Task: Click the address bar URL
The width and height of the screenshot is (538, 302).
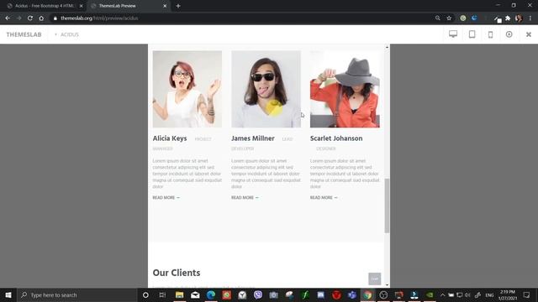Action: [99, 18]
